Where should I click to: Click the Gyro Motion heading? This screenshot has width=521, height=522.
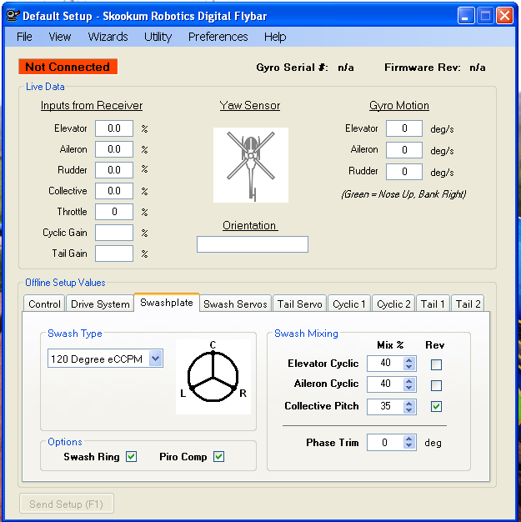coord(399,106)
